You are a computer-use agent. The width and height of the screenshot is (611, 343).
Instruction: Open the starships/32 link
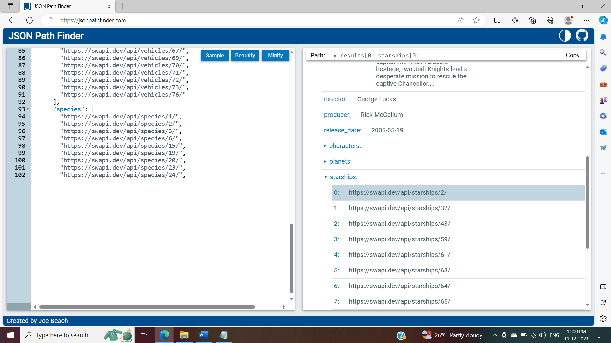[399, 208]
